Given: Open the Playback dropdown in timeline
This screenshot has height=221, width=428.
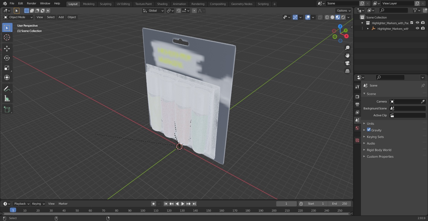Looking at the screenshot, I should click(x=22, y=204).
